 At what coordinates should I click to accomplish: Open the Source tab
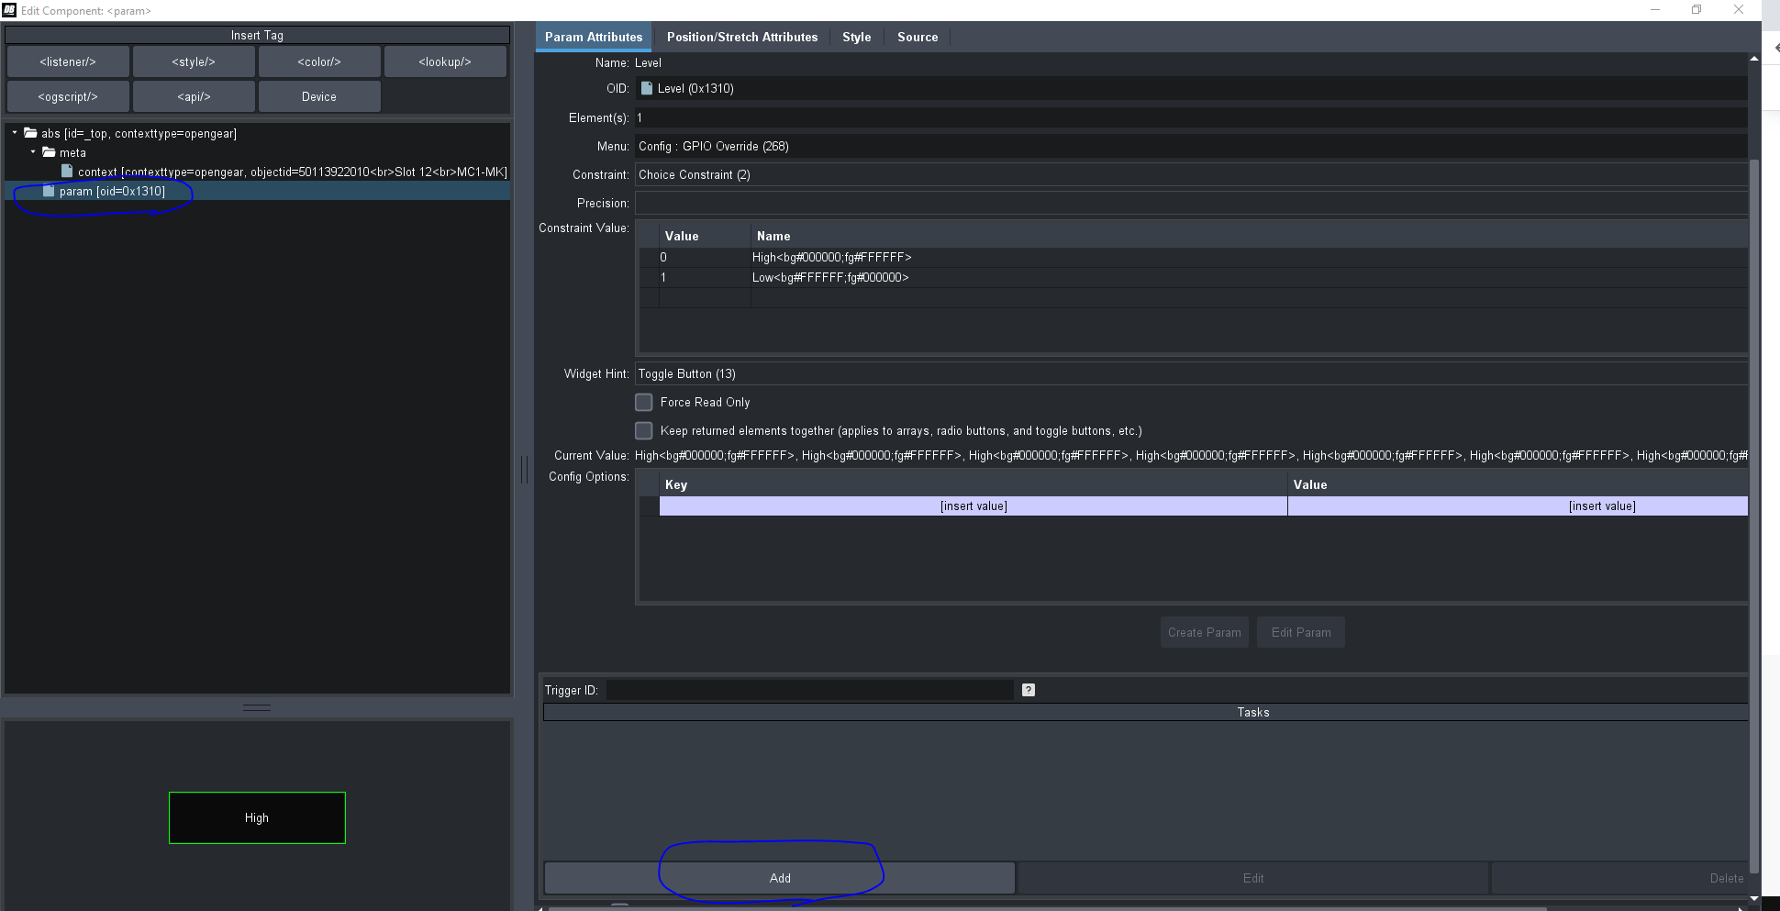[917, 38]
